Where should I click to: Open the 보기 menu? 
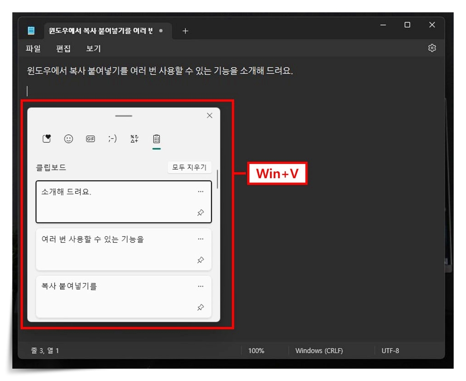93,48
